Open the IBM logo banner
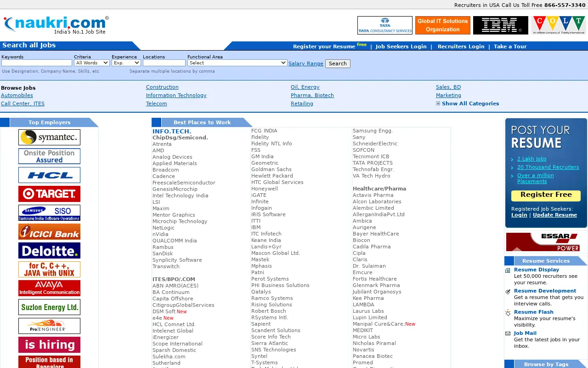 (x=501, y=25)
